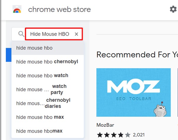Open settings with the gear icon
Viewport: 178px width, 140px height.
[173, 9]
